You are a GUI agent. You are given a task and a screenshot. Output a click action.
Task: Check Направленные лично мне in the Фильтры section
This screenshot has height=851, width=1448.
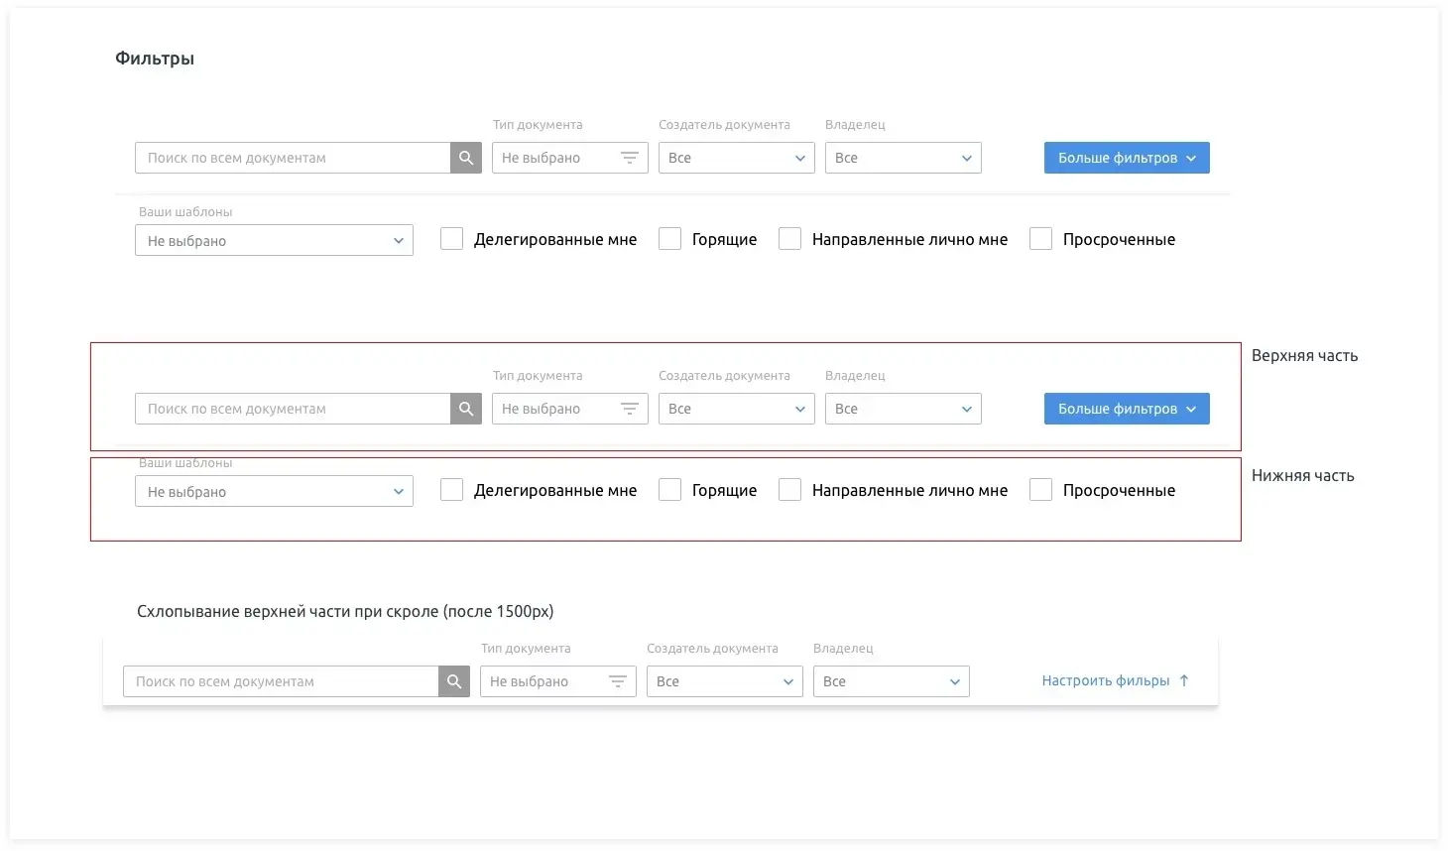tap(789, 239)
